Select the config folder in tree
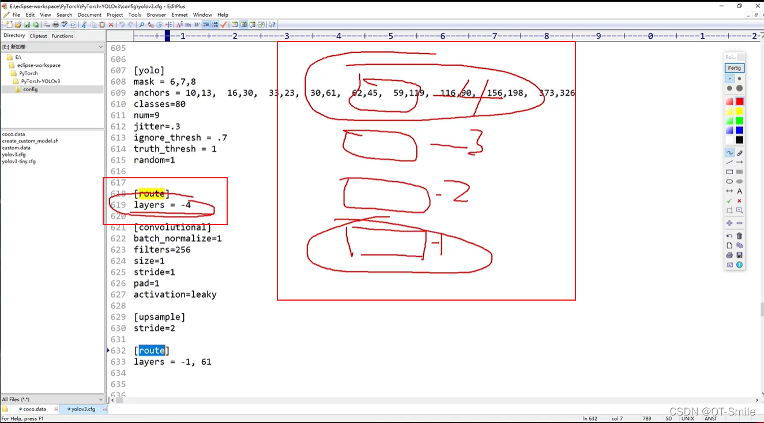The image size is (764, 423). click(31, 89)
